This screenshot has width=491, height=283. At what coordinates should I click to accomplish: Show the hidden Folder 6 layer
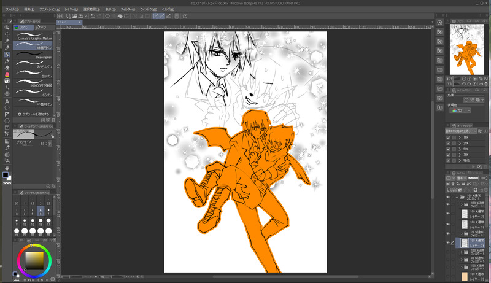448,252
